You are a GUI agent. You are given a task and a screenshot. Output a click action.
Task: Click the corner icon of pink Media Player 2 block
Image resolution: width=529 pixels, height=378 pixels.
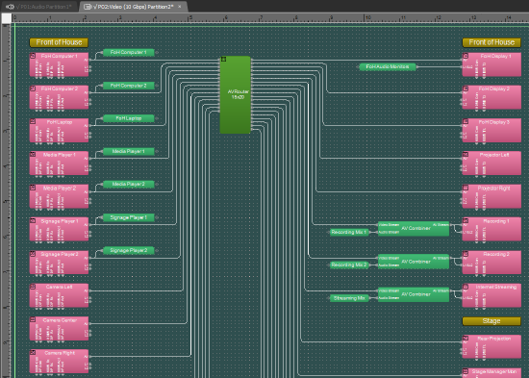click(x=33, y=188)
